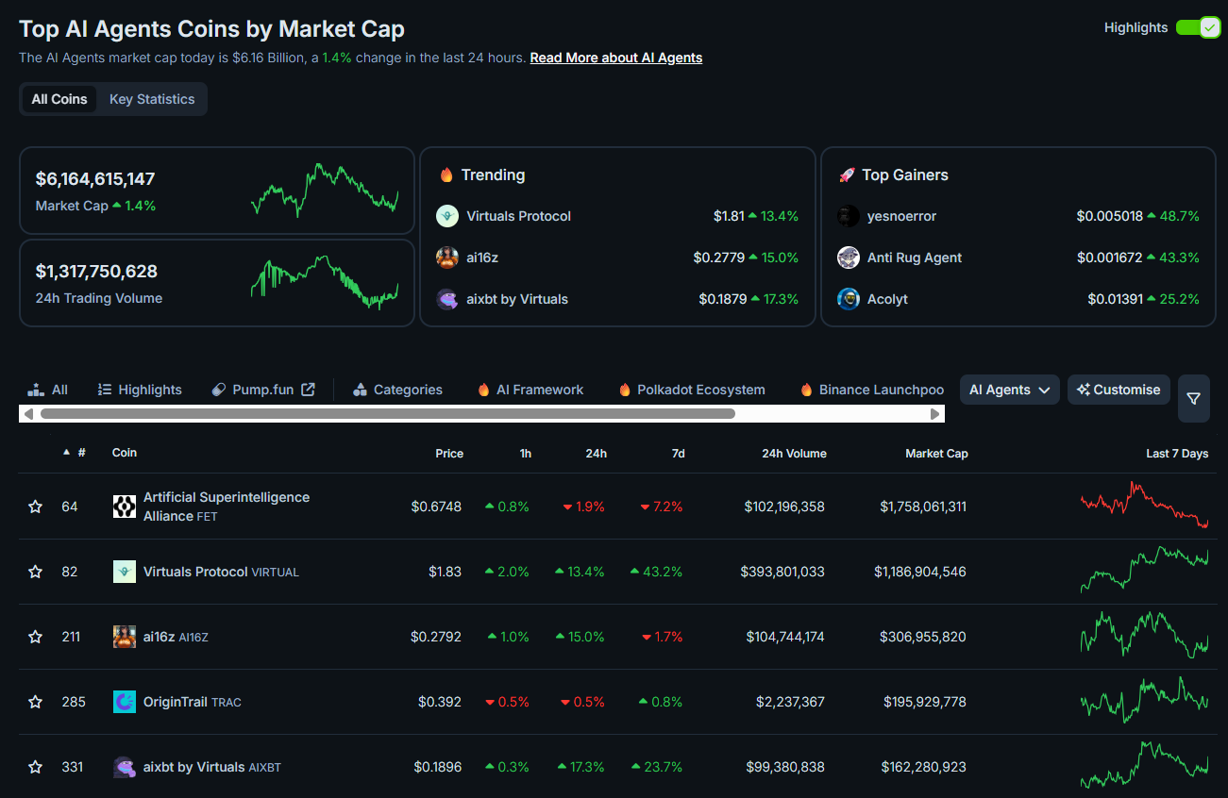Click the Virtuals Protocol logo in table
This screenshot has width=1228, height=798.
tap(125, 572)
